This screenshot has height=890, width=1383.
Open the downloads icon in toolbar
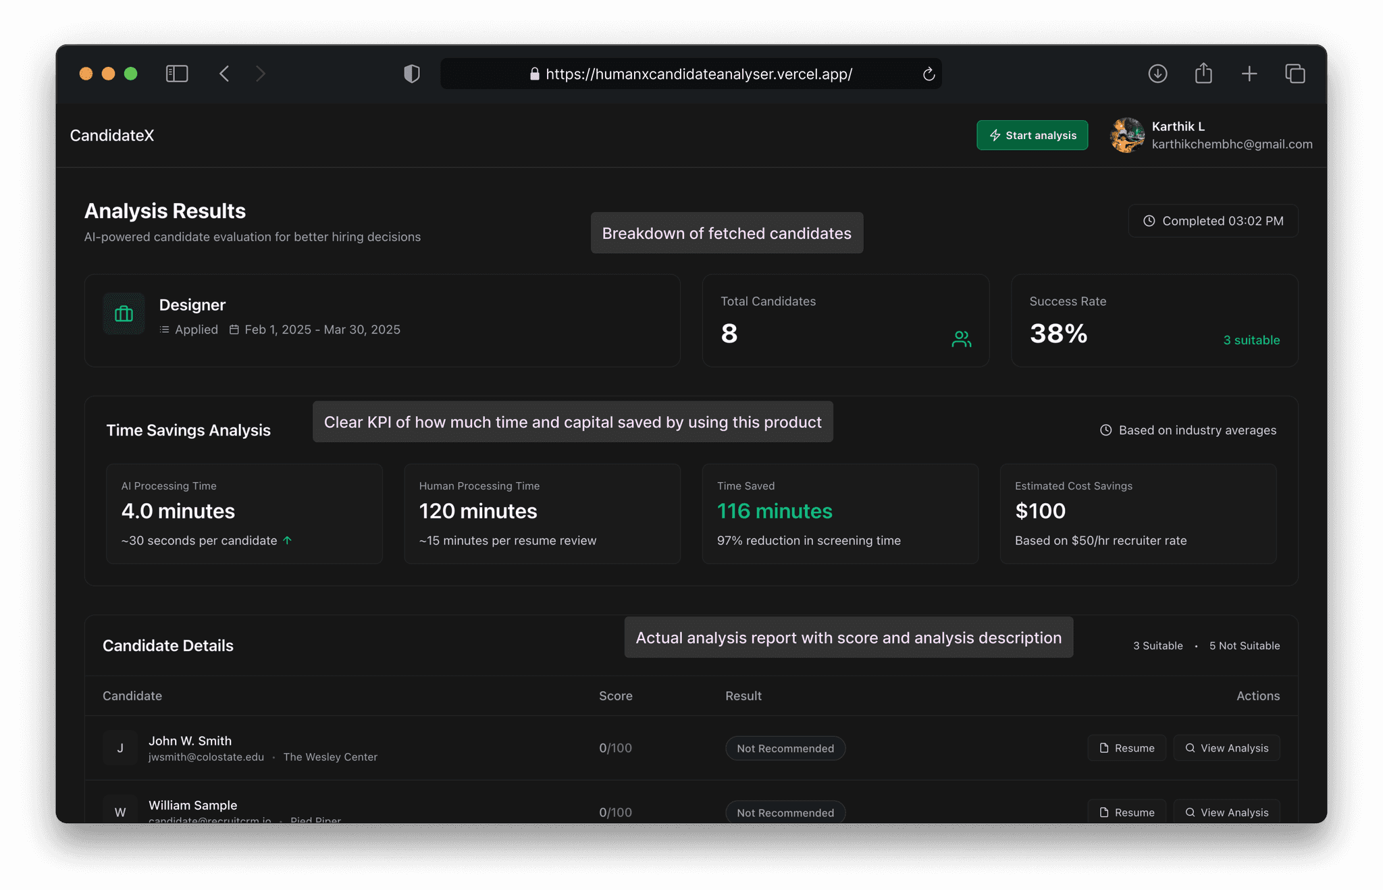(1157, 74)
